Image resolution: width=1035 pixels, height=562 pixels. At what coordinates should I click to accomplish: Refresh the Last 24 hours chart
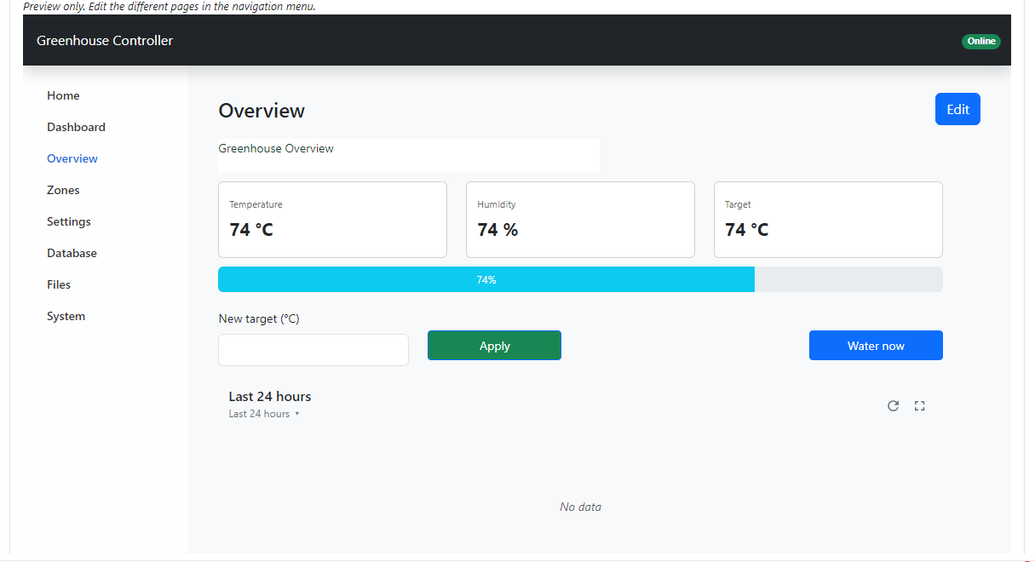point(893,405)
